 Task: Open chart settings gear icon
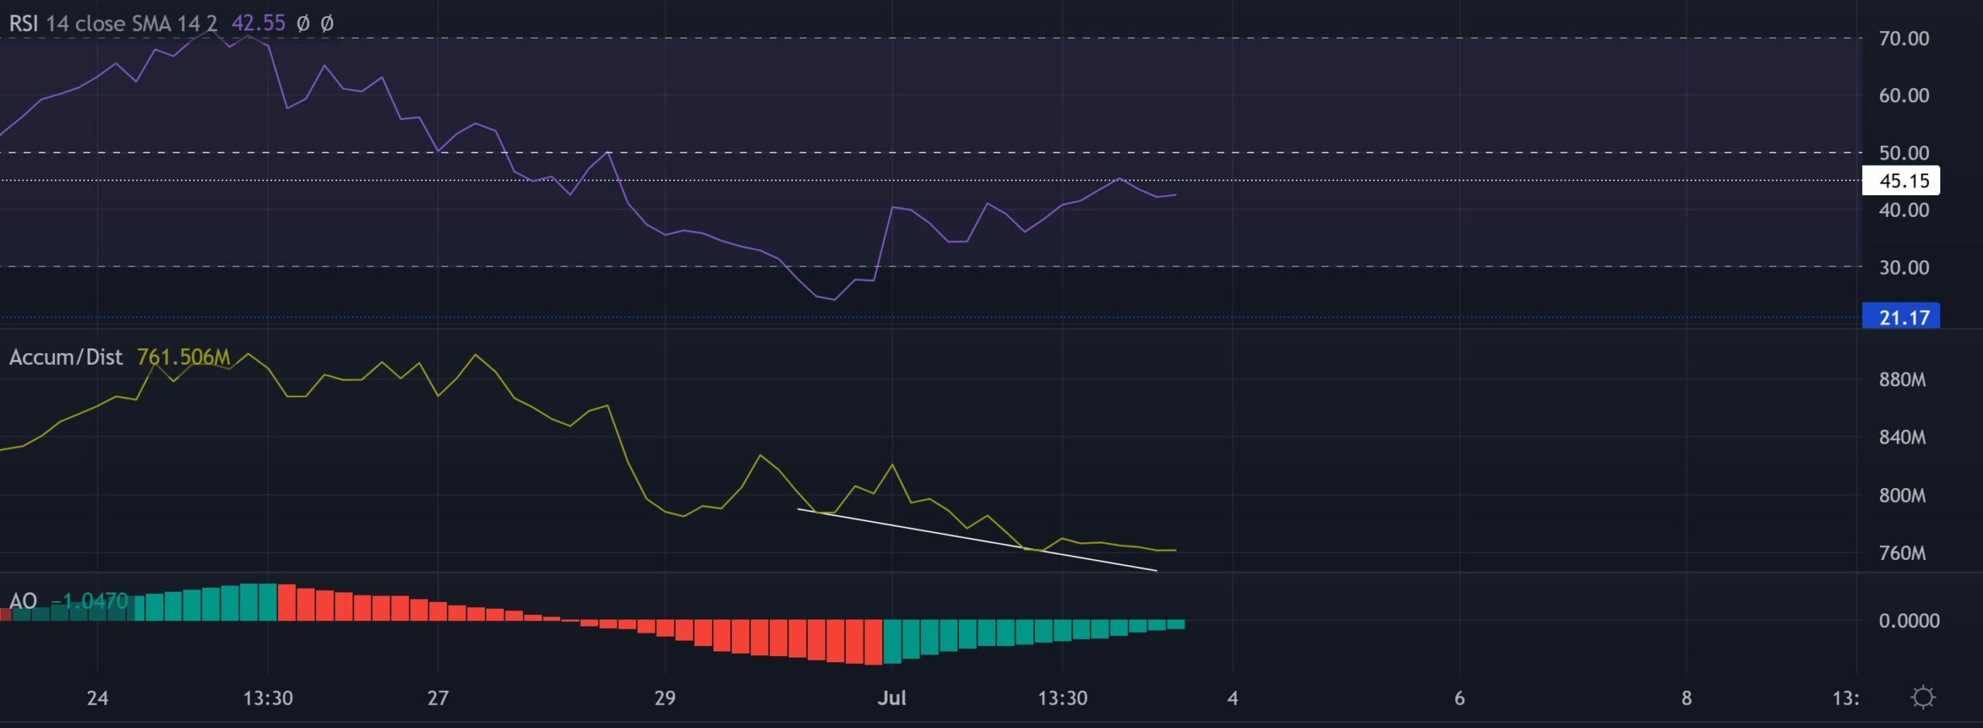[x=1923, y=697]
